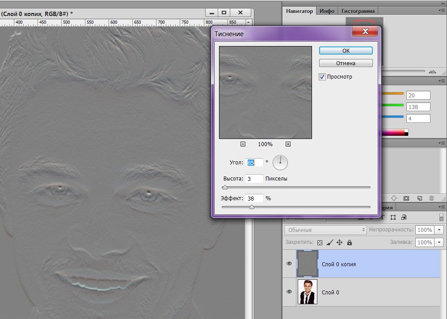447x319 pixels.
Task: Click the lock position move icon
Action: pyautogui.click(x=339, y=243)
